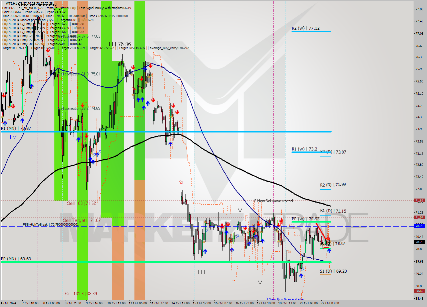
Task: Select the PP (w) | 70.93 pivot label
Action: [x=306, y=219]
